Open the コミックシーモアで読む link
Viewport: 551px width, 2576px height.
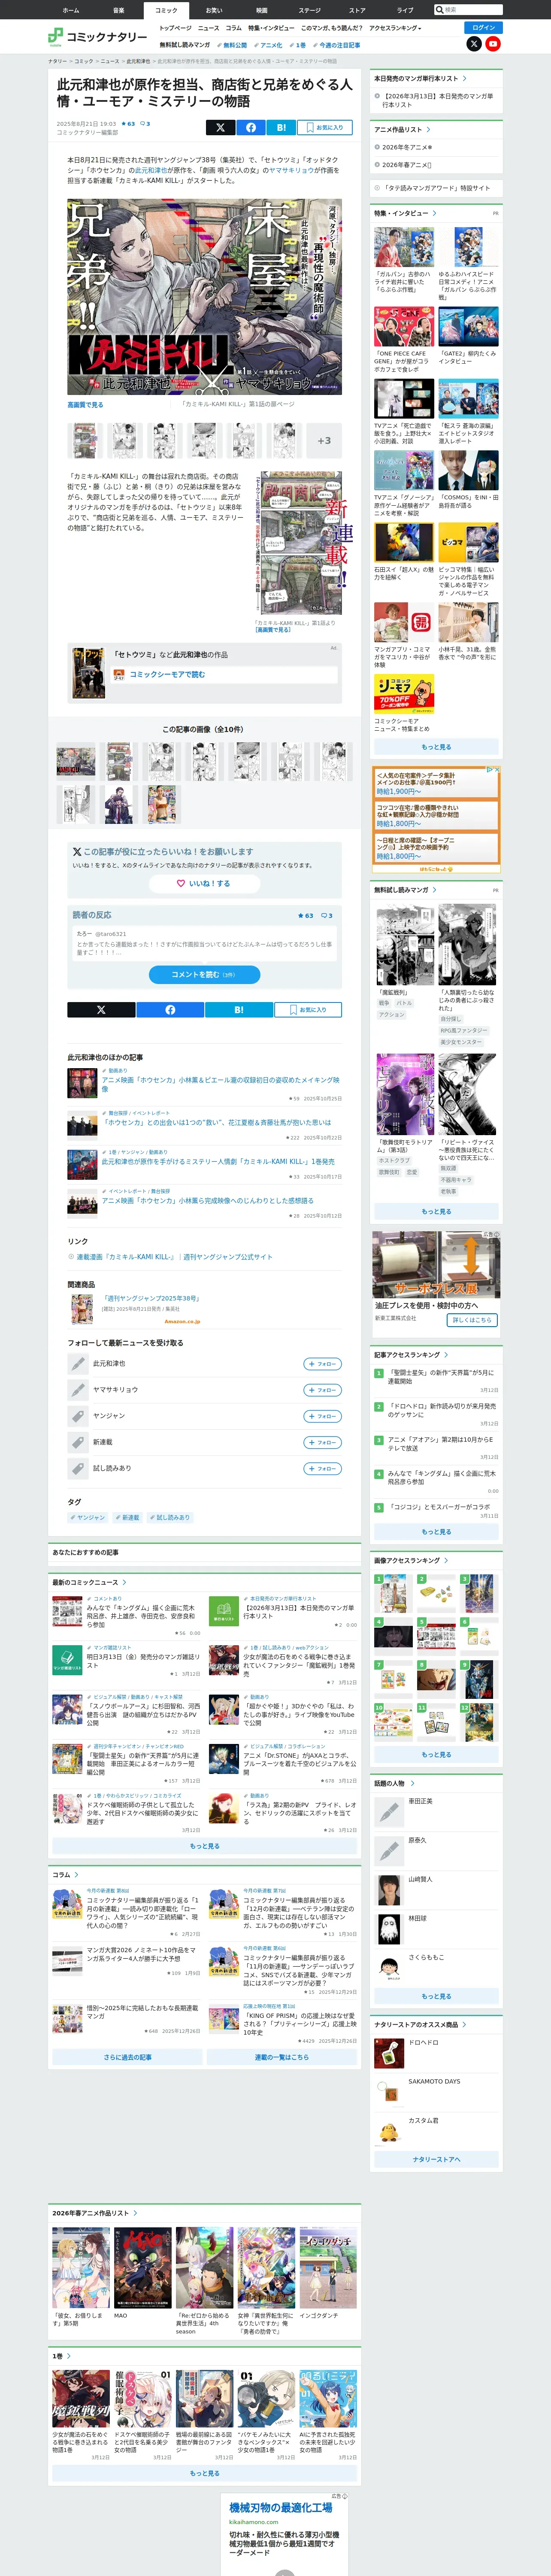[167, 674]
